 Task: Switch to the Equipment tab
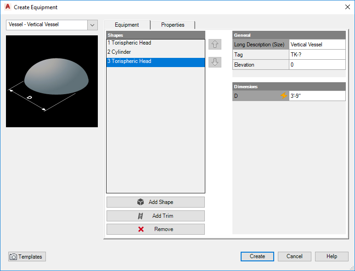click(x=127, y=25)
